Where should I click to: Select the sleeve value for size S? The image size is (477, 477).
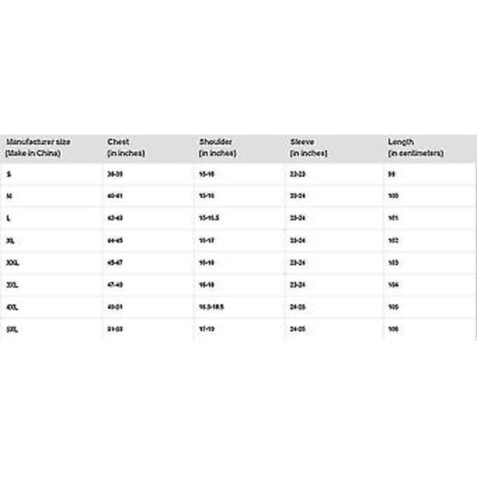point(298,173)
